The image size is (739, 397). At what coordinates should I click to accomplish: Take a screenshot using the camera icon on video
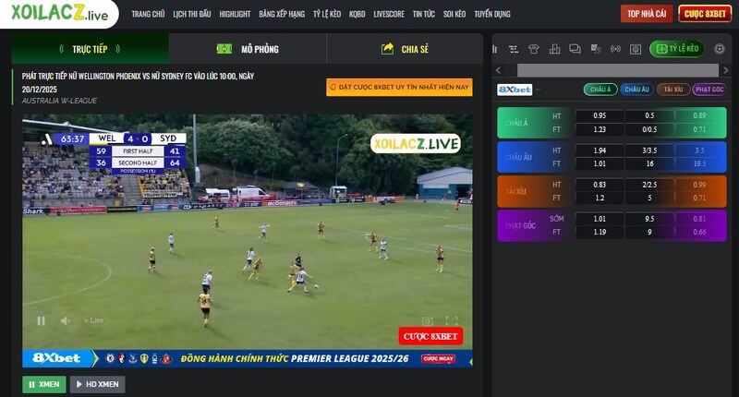click(x=427, y=321)
